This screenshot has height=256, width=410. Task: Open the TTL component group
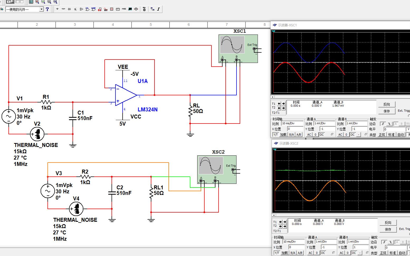[88, 9]
